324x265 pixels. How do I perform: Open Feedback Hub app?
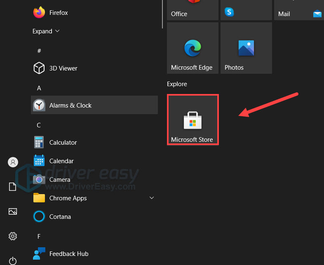click(x=68, y=254)
